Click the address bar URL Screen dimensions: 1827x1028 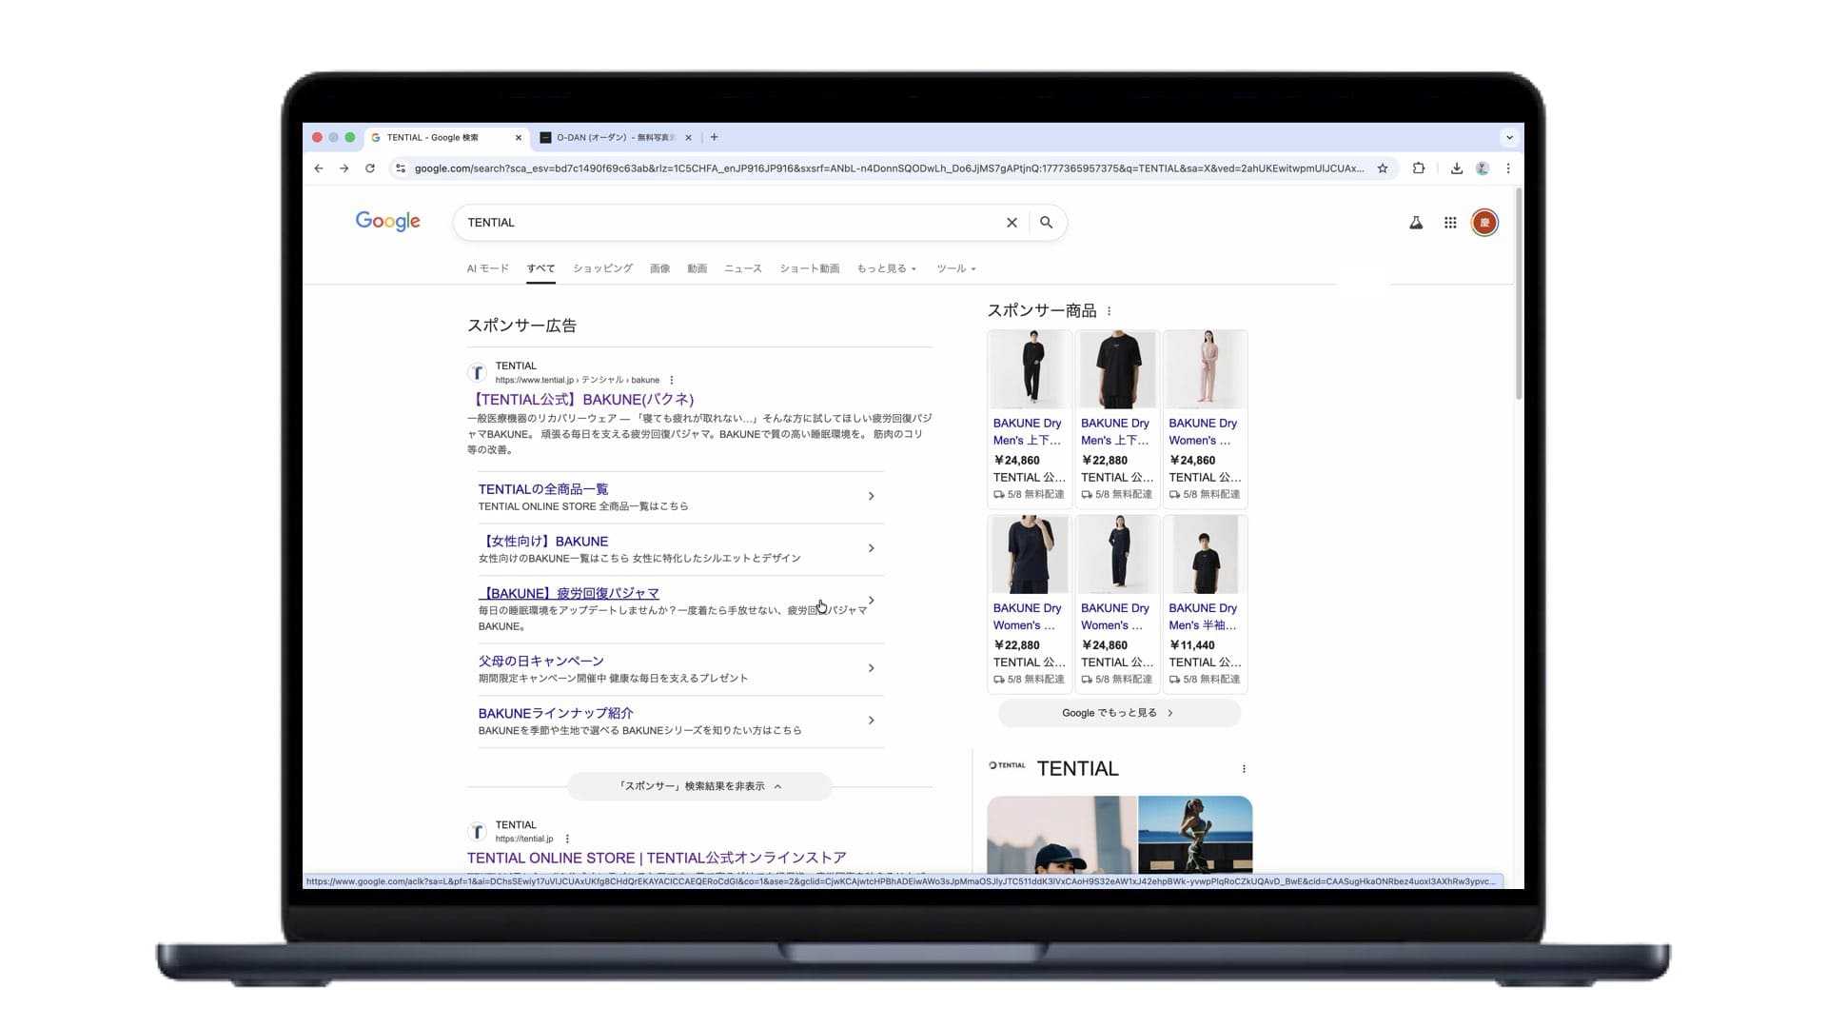coord(890,168)
